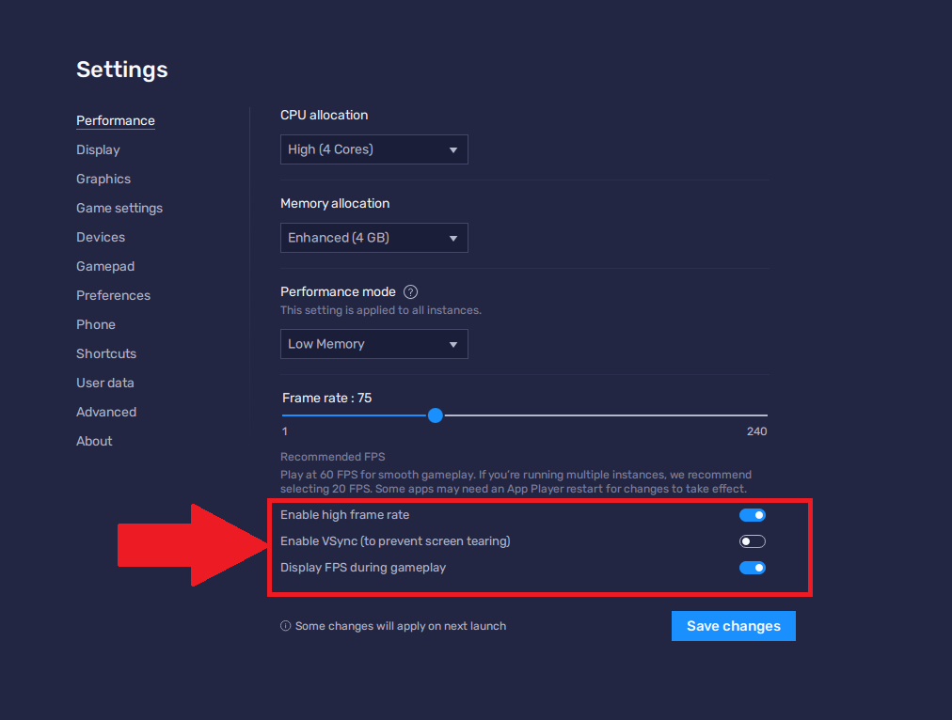
Task: Turn off 'Display FPS during gameplay'
Action: click(x=752, y=567)
